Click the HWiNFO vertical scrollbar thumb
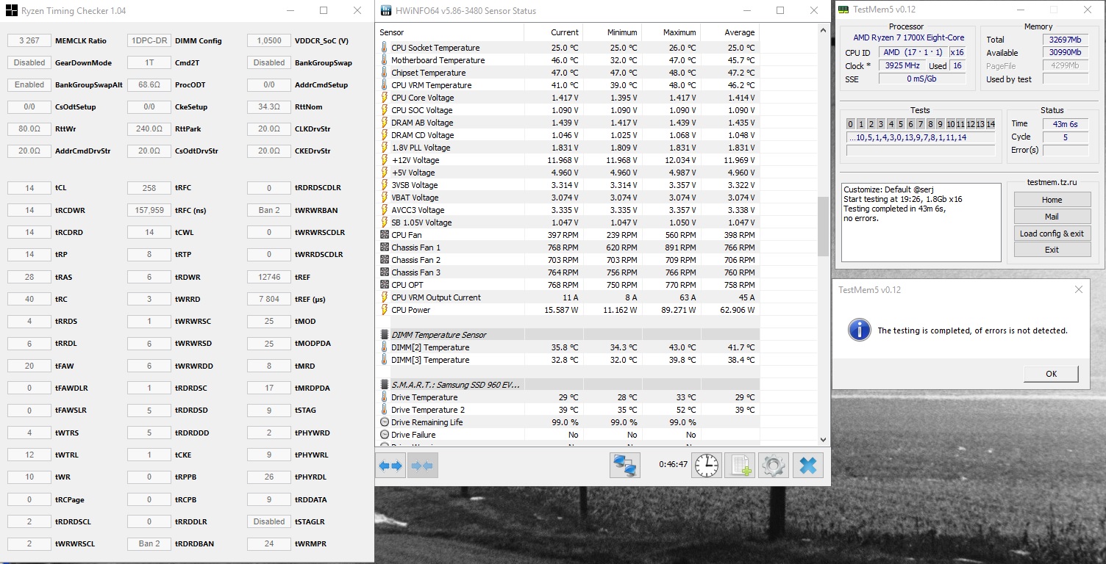Image resolution: width=1106 pixels, height=564 pixels. pos(823,226)
